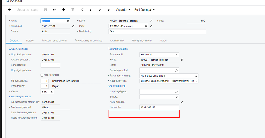Edit the Kund record pencil icon
265x138 pixels.
click(151, 21)
